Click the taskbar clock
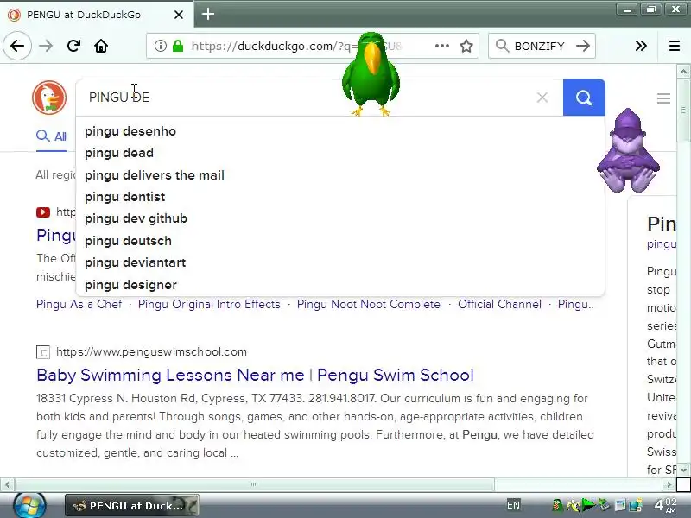The image size is (691, 518). tap(665, 505)
